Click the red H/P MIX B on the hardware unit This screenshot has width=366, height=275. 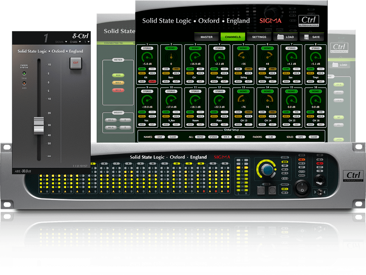click(320, 163)
